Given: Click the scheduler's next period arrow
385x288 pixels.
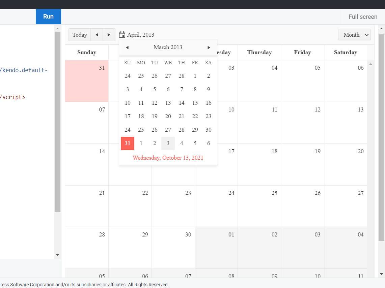Looking at the screenshot, I should [109, 34].
